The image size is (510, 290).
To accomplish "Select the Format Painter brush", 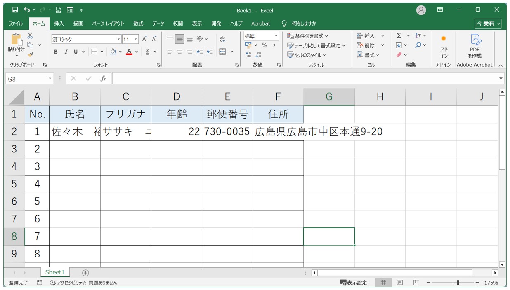I will click(30, 54).
